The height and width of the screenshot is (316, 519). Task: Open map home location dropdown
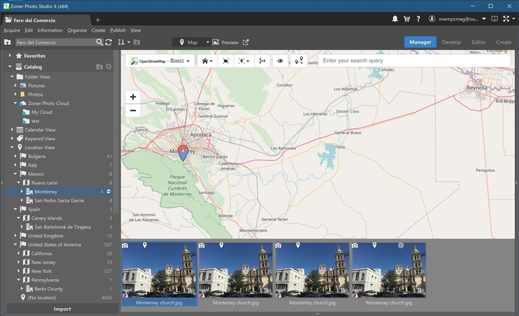coord(207,61)
